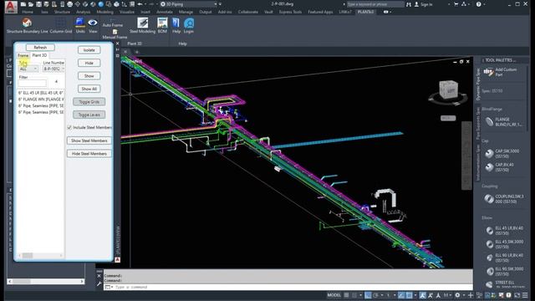
Task: Click Manual Frame in the ribbon
Action: coord(115,35)
